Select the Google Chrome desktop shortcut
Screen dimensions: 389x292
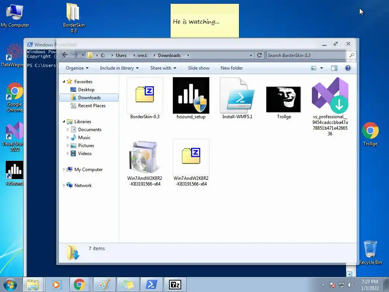[x=14, y=98]
